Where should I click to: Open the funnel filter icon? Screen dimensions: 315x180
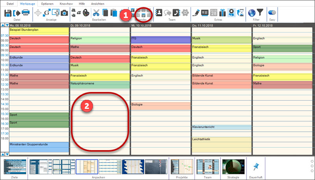point(260,13)
